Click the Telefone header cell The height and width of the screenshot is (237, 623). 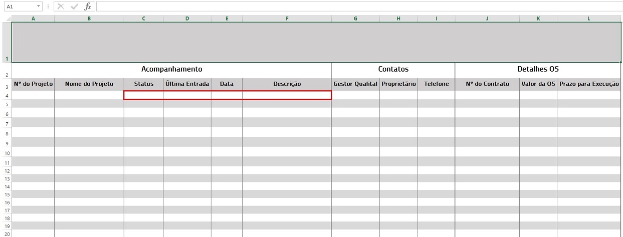pos(436,84)
